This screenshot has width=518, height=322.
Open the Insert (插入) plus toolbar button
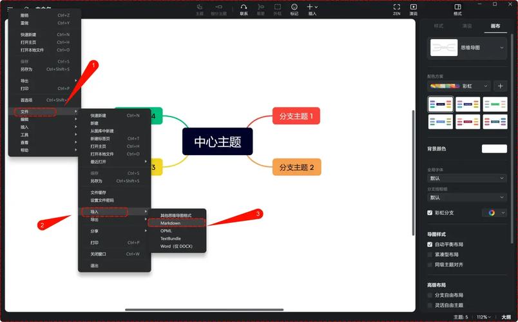pos(312,7)
